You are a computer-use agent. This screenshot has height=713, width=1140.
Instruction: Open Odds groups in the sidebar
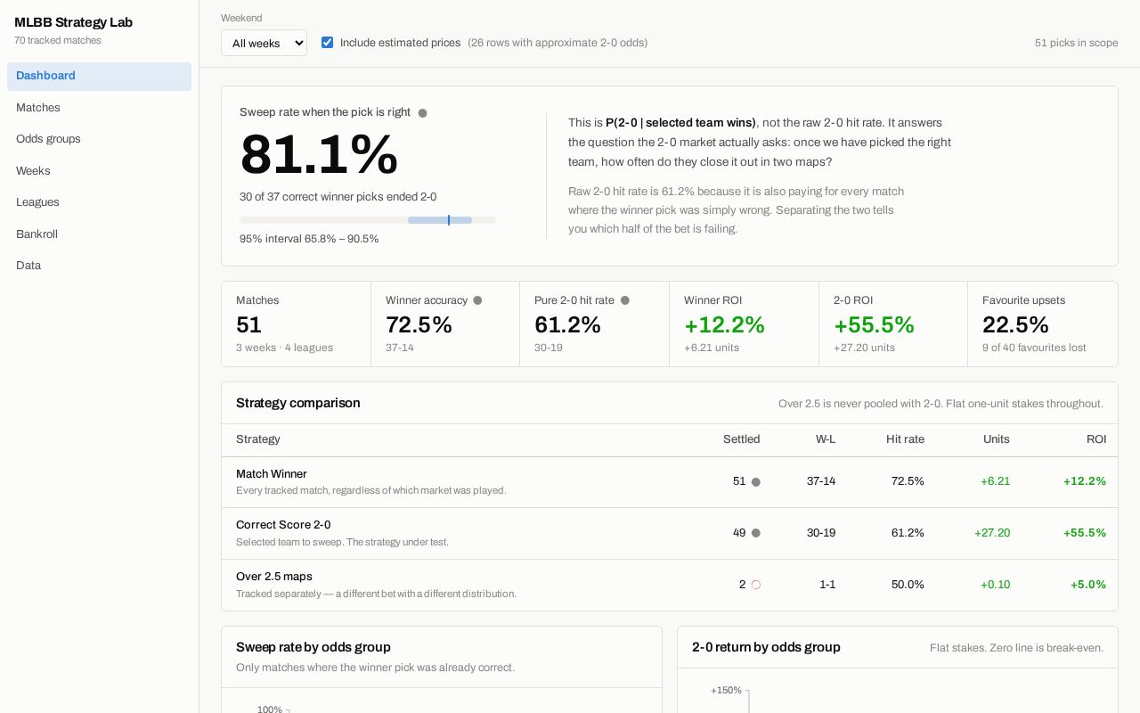[99, 139]
